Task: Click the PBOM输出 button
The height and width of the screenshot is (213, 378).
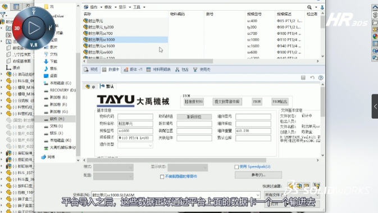Action: click(280, 102)
